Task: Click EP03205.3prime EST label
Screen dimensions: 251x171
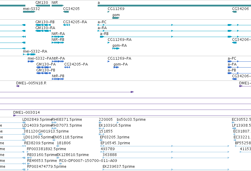Action: 115,137
